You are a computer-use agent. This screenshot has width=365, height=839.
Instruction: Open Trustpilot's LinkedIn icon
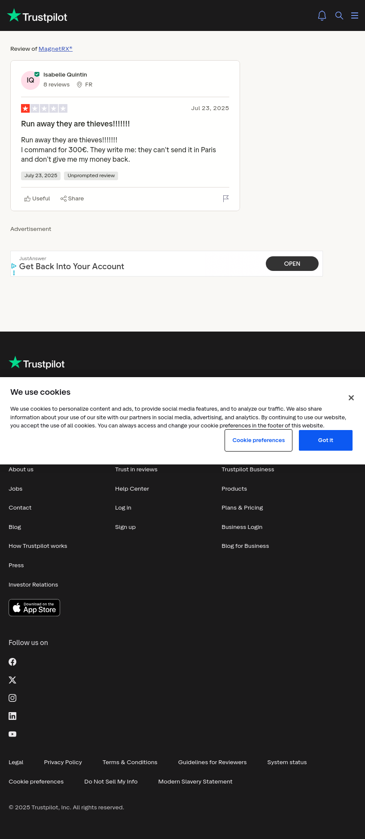coord(12,716)
